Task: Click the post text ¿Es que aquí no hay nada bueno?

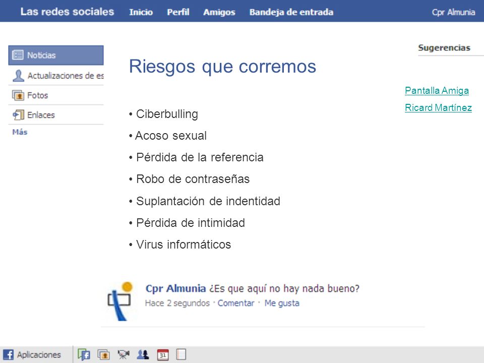Action: coord(284,288)
